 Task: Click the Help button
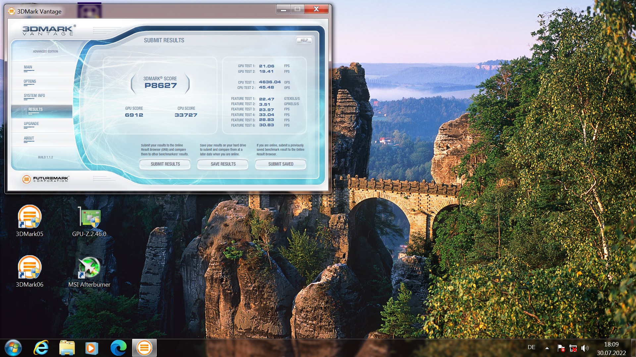(x=304, y=40)
